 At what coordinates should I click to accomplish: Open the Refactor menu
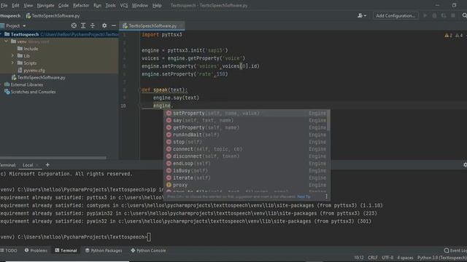81,5
